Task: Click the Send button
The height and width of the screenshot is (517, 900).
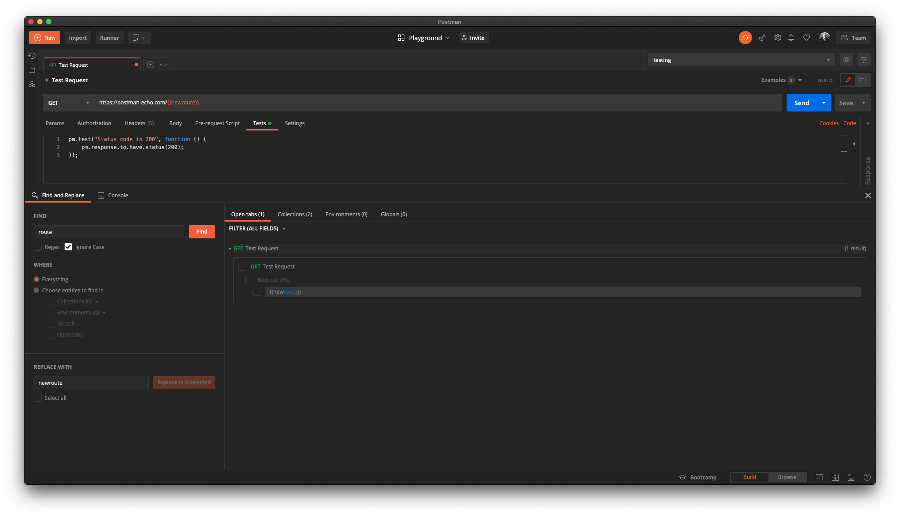Action: [x=801, y=102]
